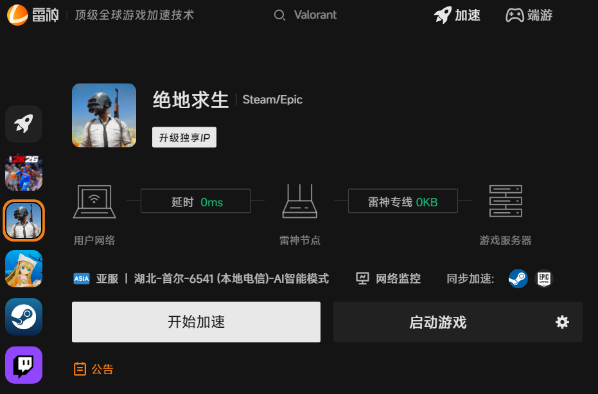Open 网络监控 network monitoring
598x394 pixels.
(388, 278)
